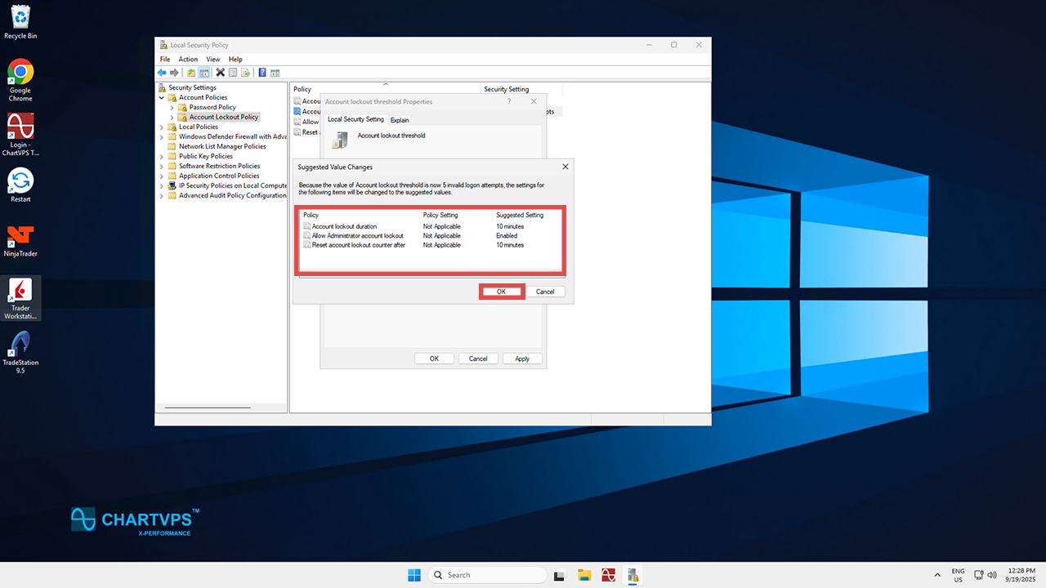Expand the Password Policy tree node
Image resolution: width=1046 pixels, height=588 pixels.
(x=172, y=108)
